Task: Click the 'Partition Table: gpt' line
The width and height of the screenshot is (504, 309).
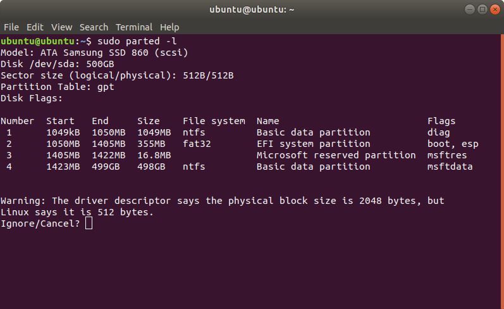Action: click(57, 87)
